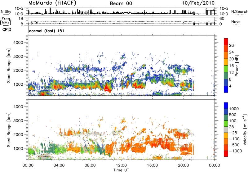Click the '28' Power scale value
The image size is (248, 172).
(231, 45)
